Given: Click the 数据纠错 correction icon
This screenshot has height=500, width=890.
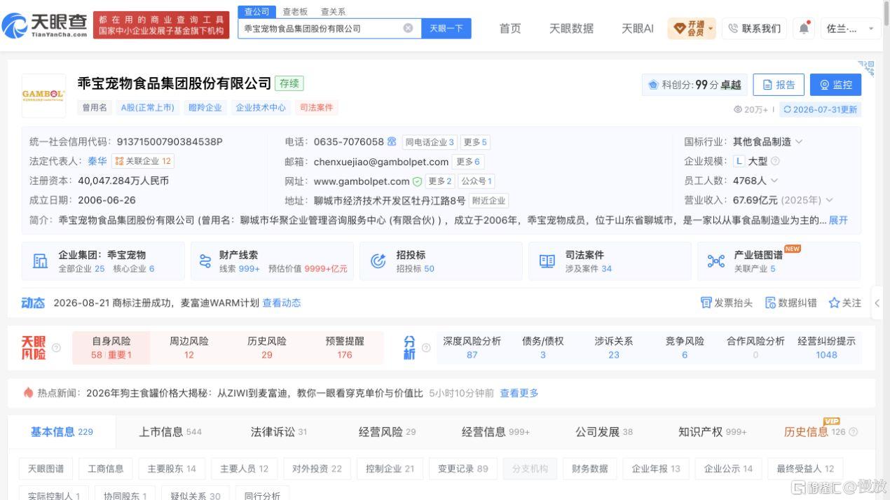Looking at the screenshot, I should 770,303.
